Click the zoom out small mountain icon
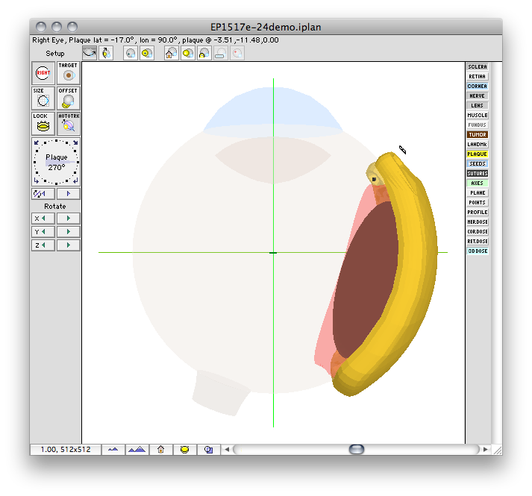 113,450
